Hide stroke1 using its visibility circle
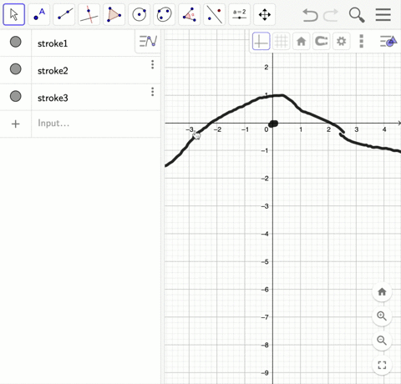This screenshot has width=401, height=384. (x=16, y=42)
